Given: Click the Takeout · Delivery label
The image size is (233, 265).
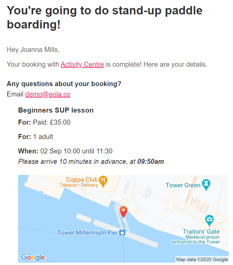Looking at the screenshot, I should click(x=79, y=185).
